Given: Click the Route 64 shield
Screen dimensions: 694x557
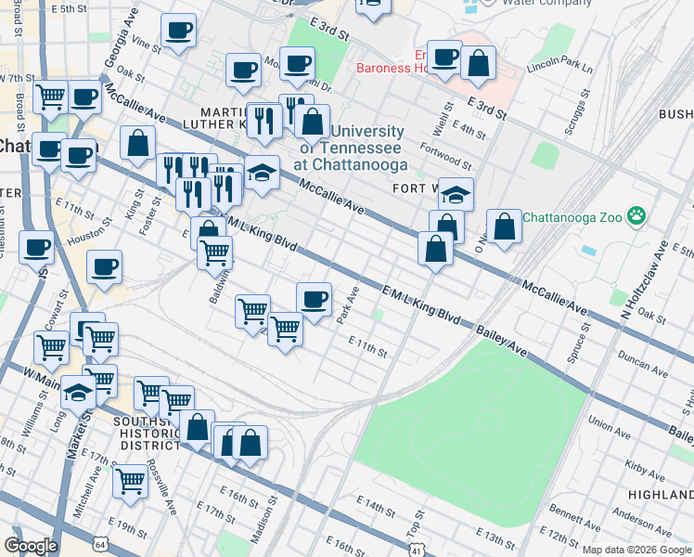Looking at the screenshot, I should [100, 544].
